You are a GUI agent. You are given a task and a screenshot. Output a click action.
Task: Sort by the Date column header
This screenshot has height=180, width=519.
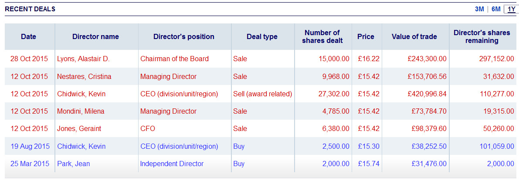(x=28, y=37)
